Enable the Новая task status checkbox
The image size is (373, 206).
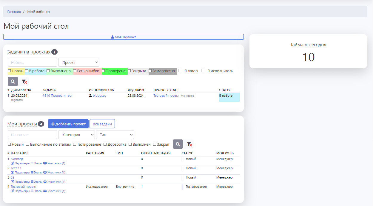point(9,71)
